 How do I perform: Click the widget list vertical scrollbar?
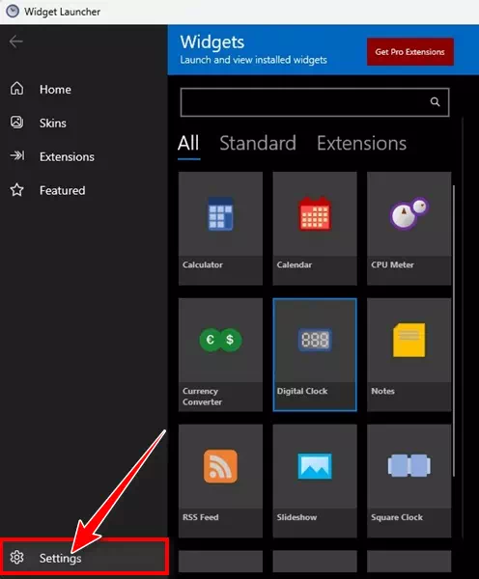454,330
